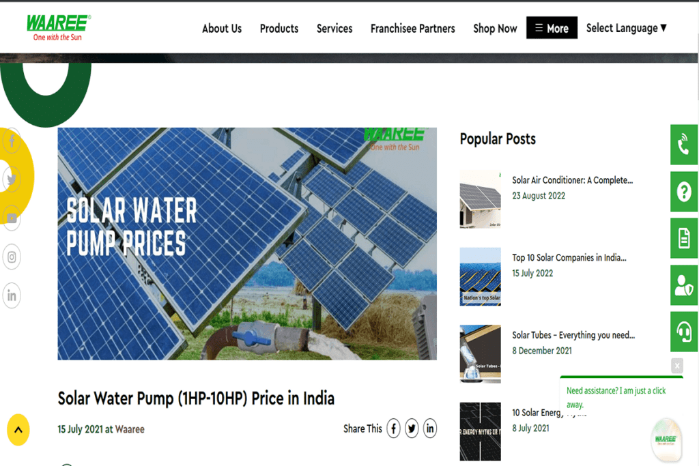
Task: Share the post on LinkedIn
Action: (429, 428)
